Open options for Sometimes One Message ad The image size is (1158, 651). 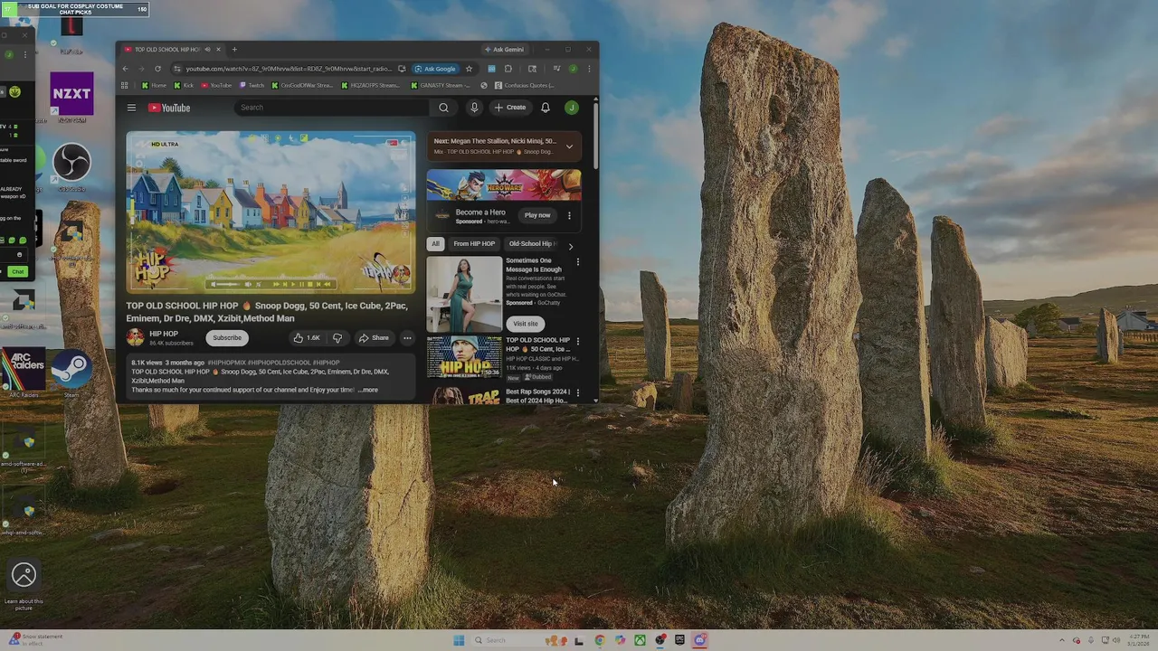(578, 262)
